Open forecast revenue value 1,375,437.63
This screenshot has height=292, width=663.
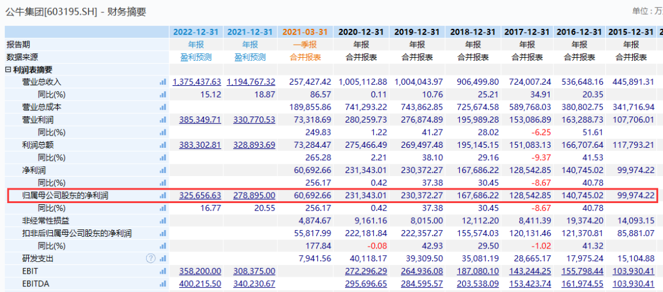point(196,82)
